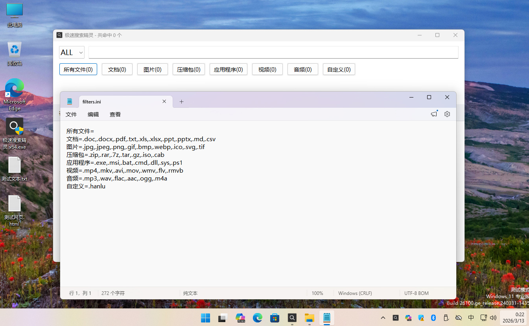Open Microsoft Edge desktop shortcut
This screenshot has width=529, height=326.
click(x=15, y=94)
